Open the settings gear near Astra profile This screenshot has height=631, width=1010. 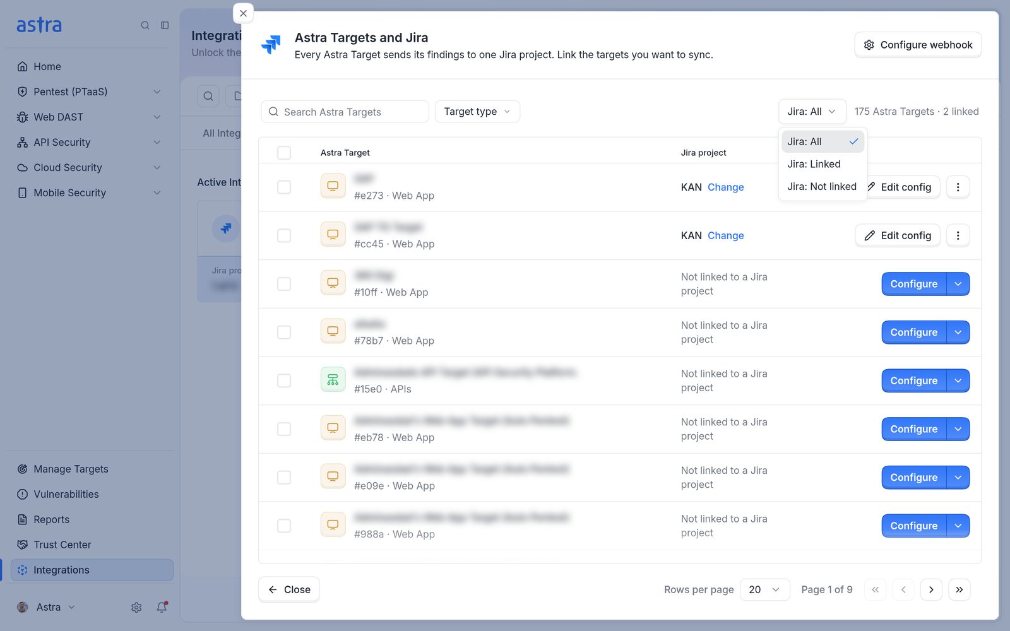pos(136,607)
